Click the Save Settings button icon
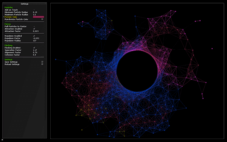 tap(42, 62)
